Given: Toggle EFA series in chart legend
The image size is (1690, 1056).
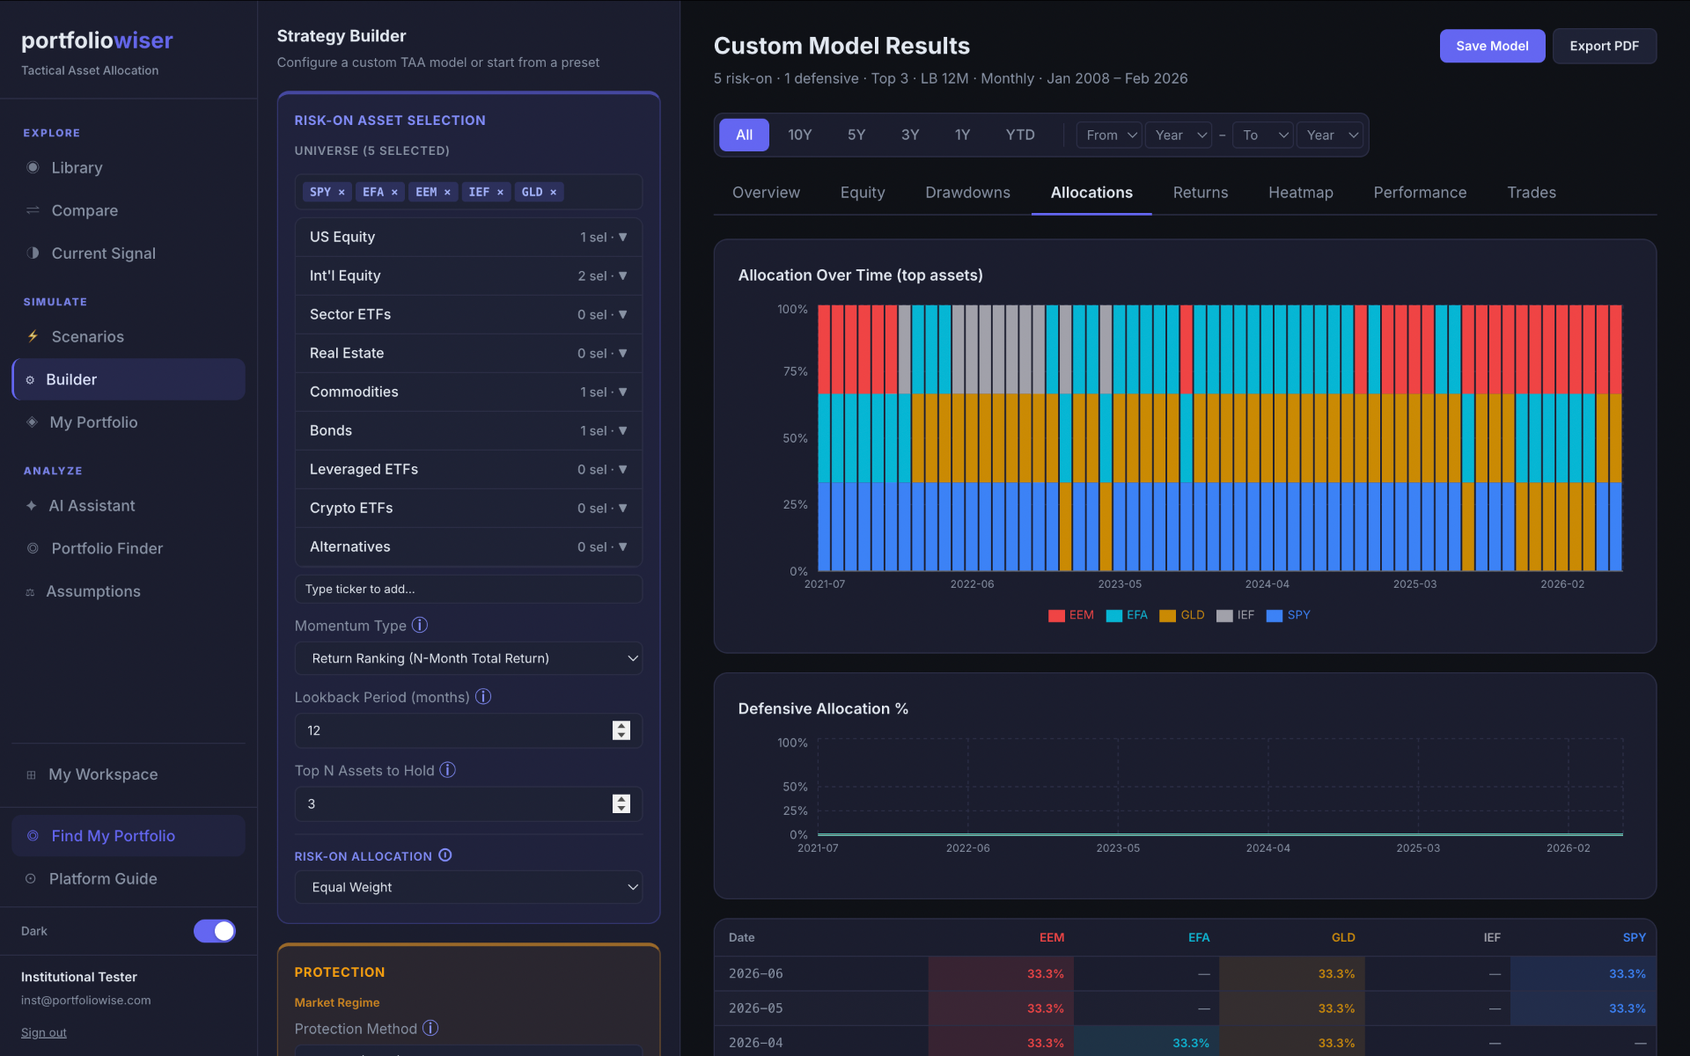Looking at the screenshot, I should point(1127,615).
